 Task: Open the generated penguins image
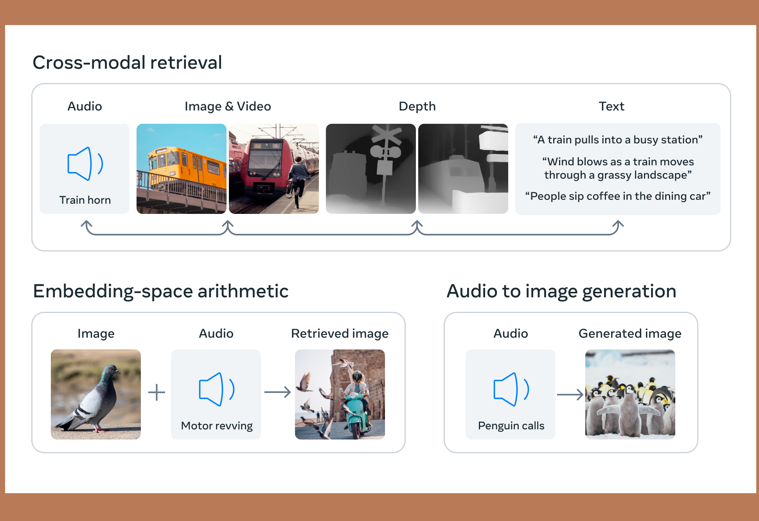click(630, 394)
